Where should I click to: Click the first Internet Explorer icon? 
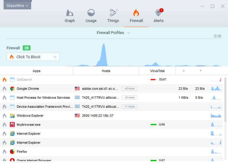12,134
